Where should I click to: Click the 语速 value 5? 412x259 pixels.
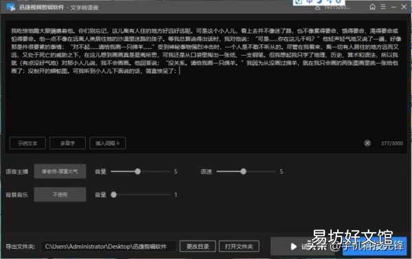coord(282,172)
